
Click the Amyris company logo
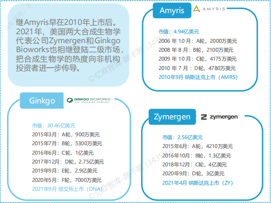(x=209, y=8)
